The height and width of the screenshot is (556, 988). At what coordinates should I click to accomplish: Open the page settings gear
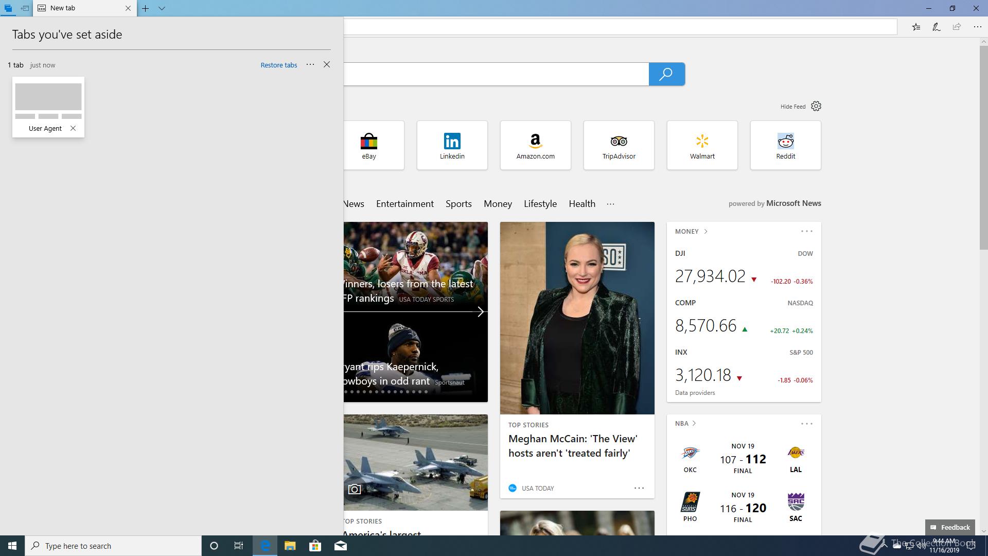coord(816,106)
